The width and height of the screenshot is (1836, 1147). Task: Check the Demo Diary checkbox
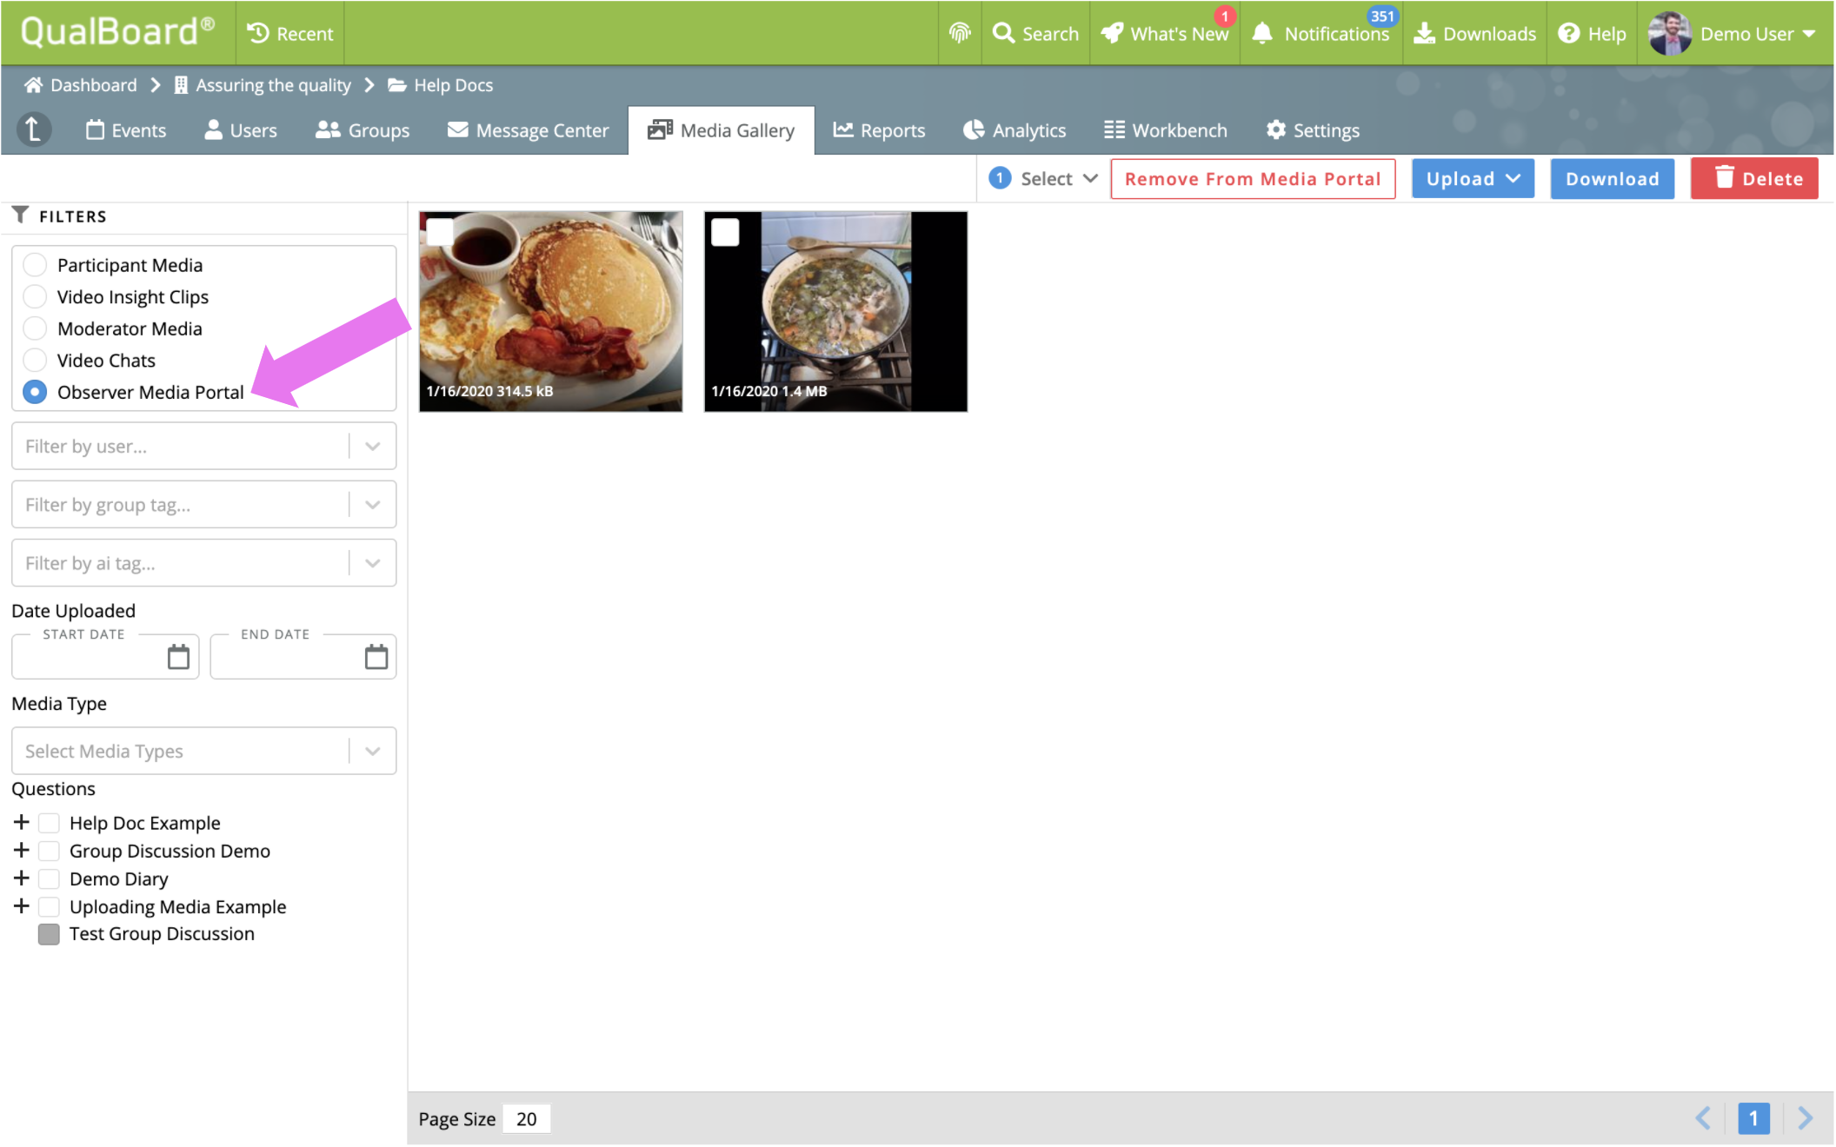pos(50,878)
